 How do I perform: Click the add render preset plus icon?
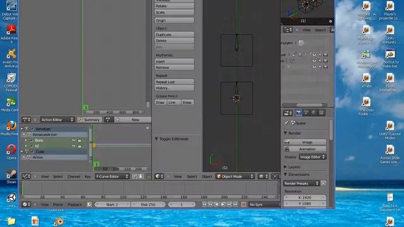tap(323, 183)
